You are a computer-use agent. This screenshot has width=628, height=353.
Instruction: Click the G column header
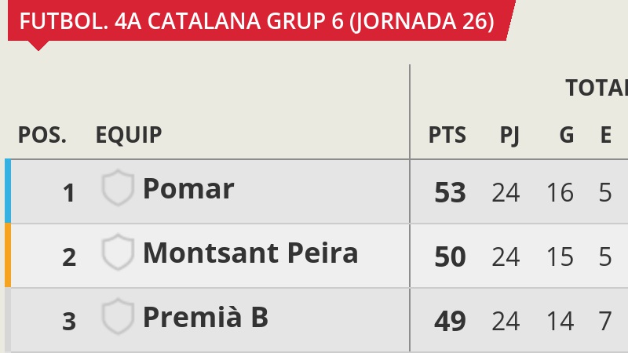click(x=567, y=135)
